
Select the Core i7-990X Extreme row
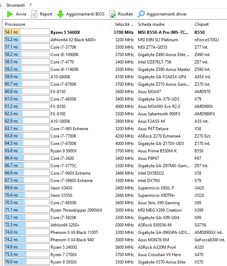click(115, 173)
